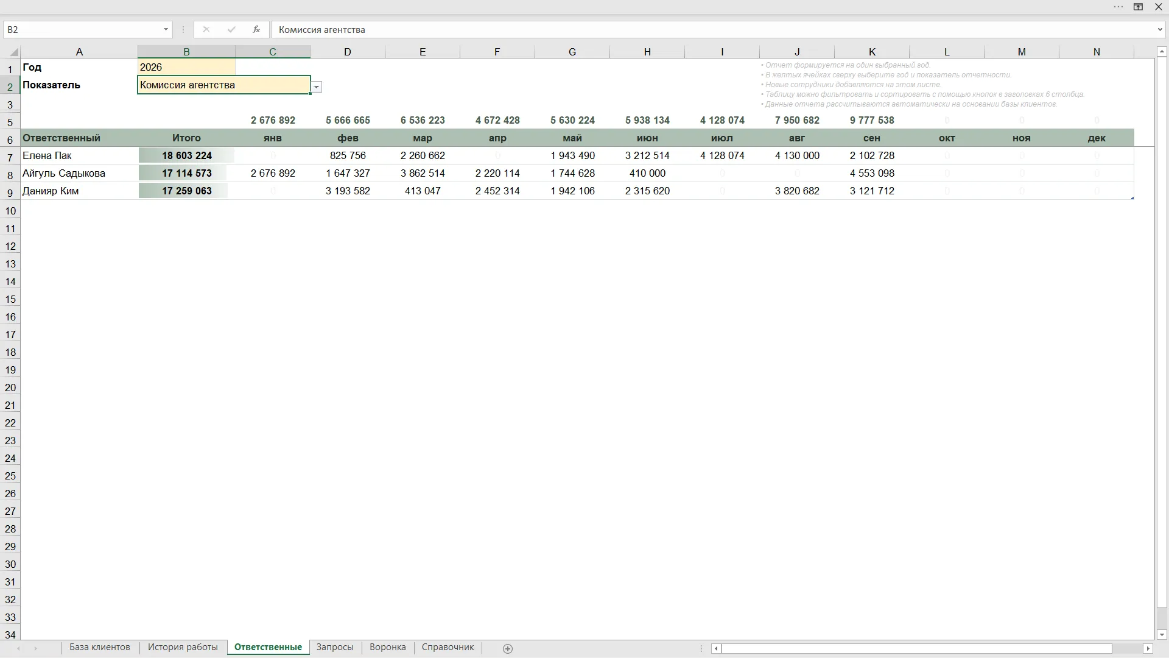This screenshot has height=658, width=1169.
Task: Open the Запросы sheet tab
Action: 335,647
